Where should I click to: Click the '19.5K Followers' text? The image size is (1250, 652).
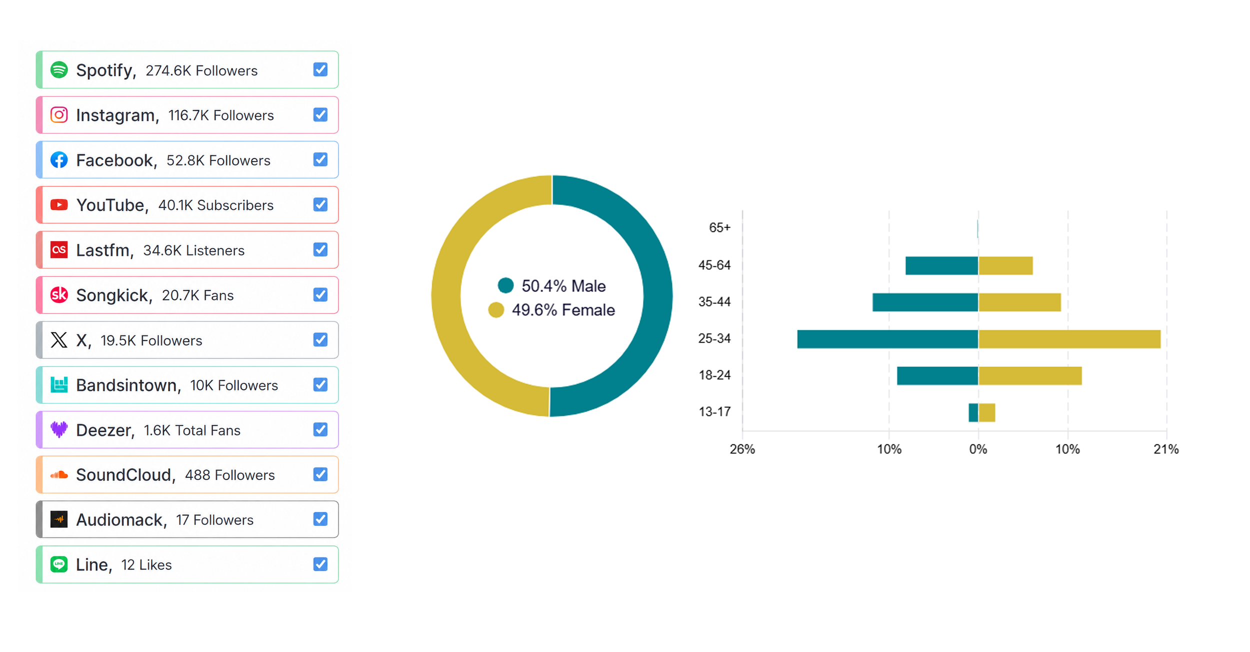(x=151, y=340)
